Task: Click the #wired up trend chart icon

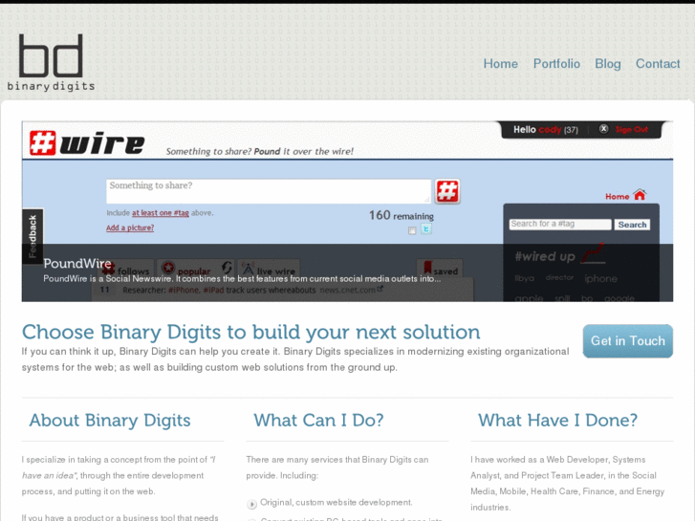Action: [593, 253]
